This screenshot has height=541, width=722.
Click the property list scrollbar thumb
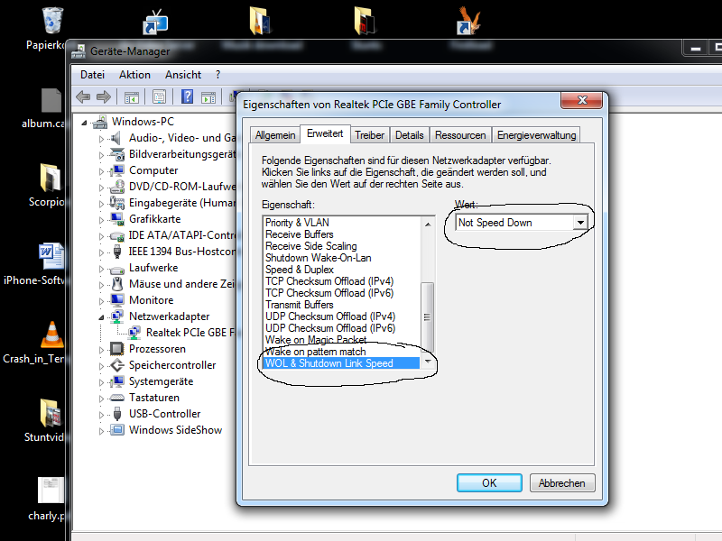pos(427,317)
